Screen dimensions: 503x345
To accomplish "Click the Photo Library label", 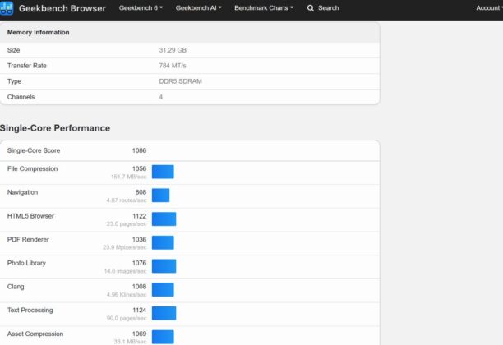I will pos(26,263).
